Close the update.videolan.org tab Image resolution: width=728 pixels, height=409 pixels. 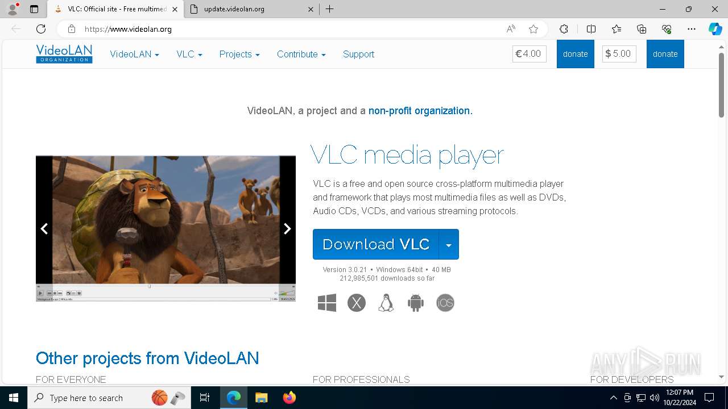pos(311,9)
